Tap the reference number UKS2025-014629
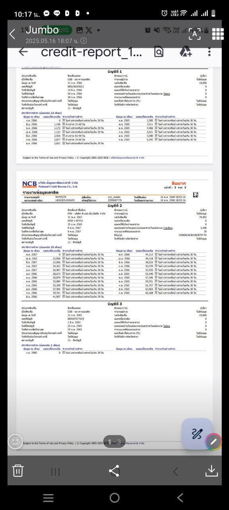This screenshot has height=510, width=229. (65, 200)
